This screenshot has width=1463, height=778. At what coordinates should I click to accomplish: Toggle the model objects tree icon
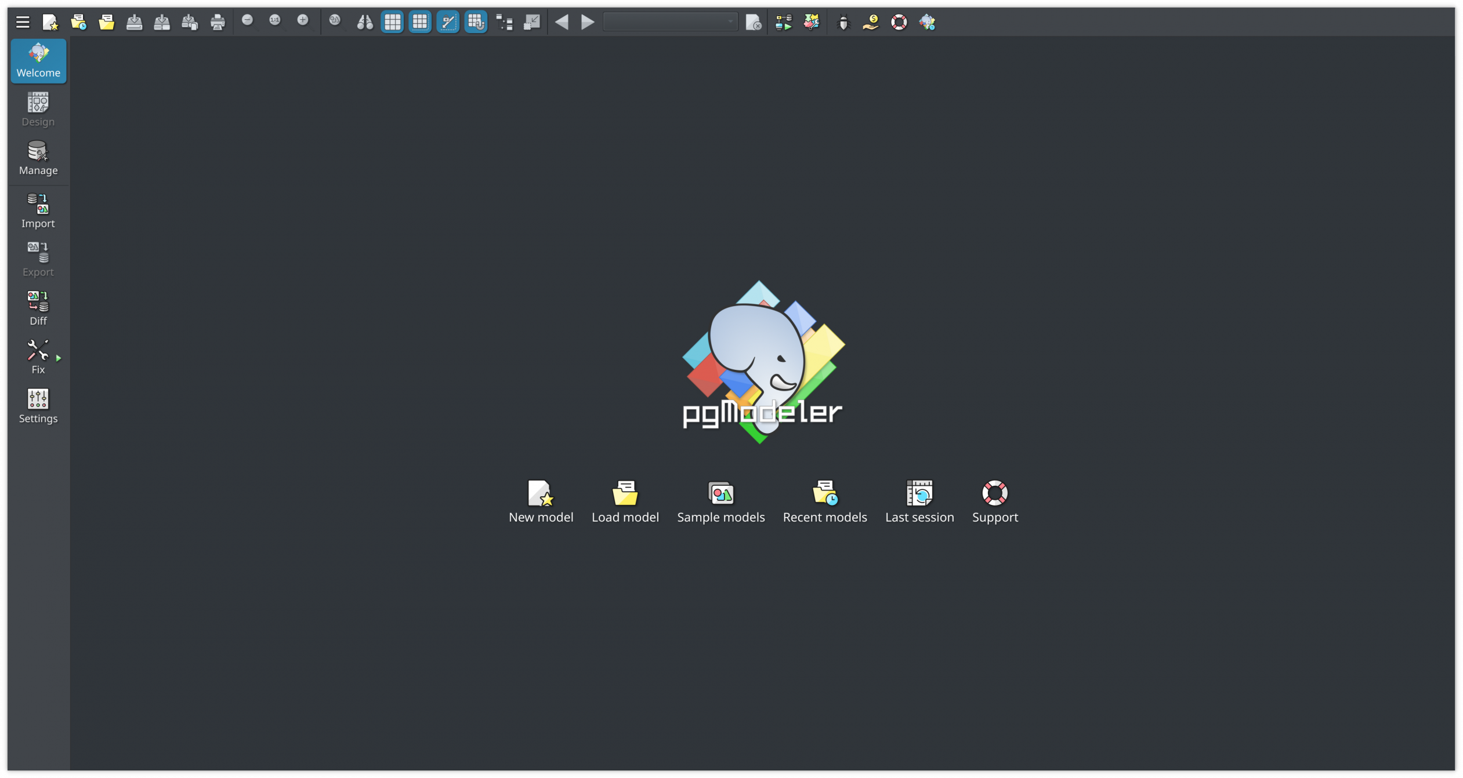click(x=504, y=22)
